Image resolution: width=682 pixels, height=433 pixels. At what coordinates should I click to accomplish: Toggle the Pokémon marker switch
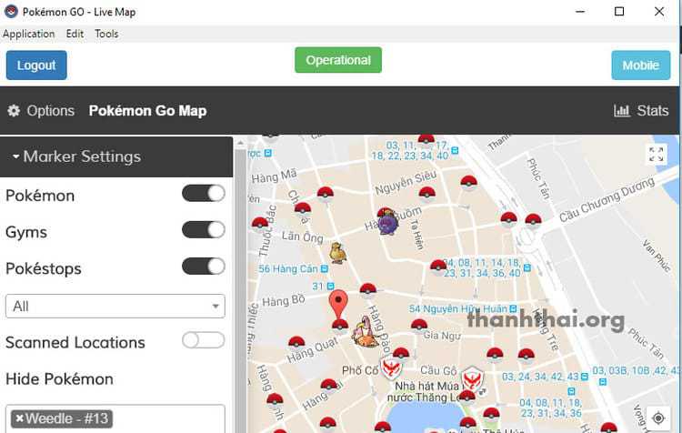[203, 193]
